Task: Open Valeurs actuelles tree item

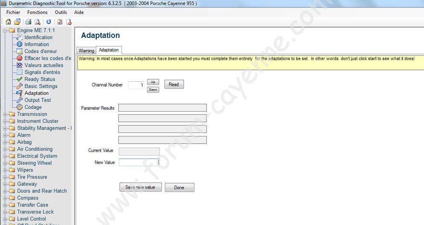Action: (44, 65)
